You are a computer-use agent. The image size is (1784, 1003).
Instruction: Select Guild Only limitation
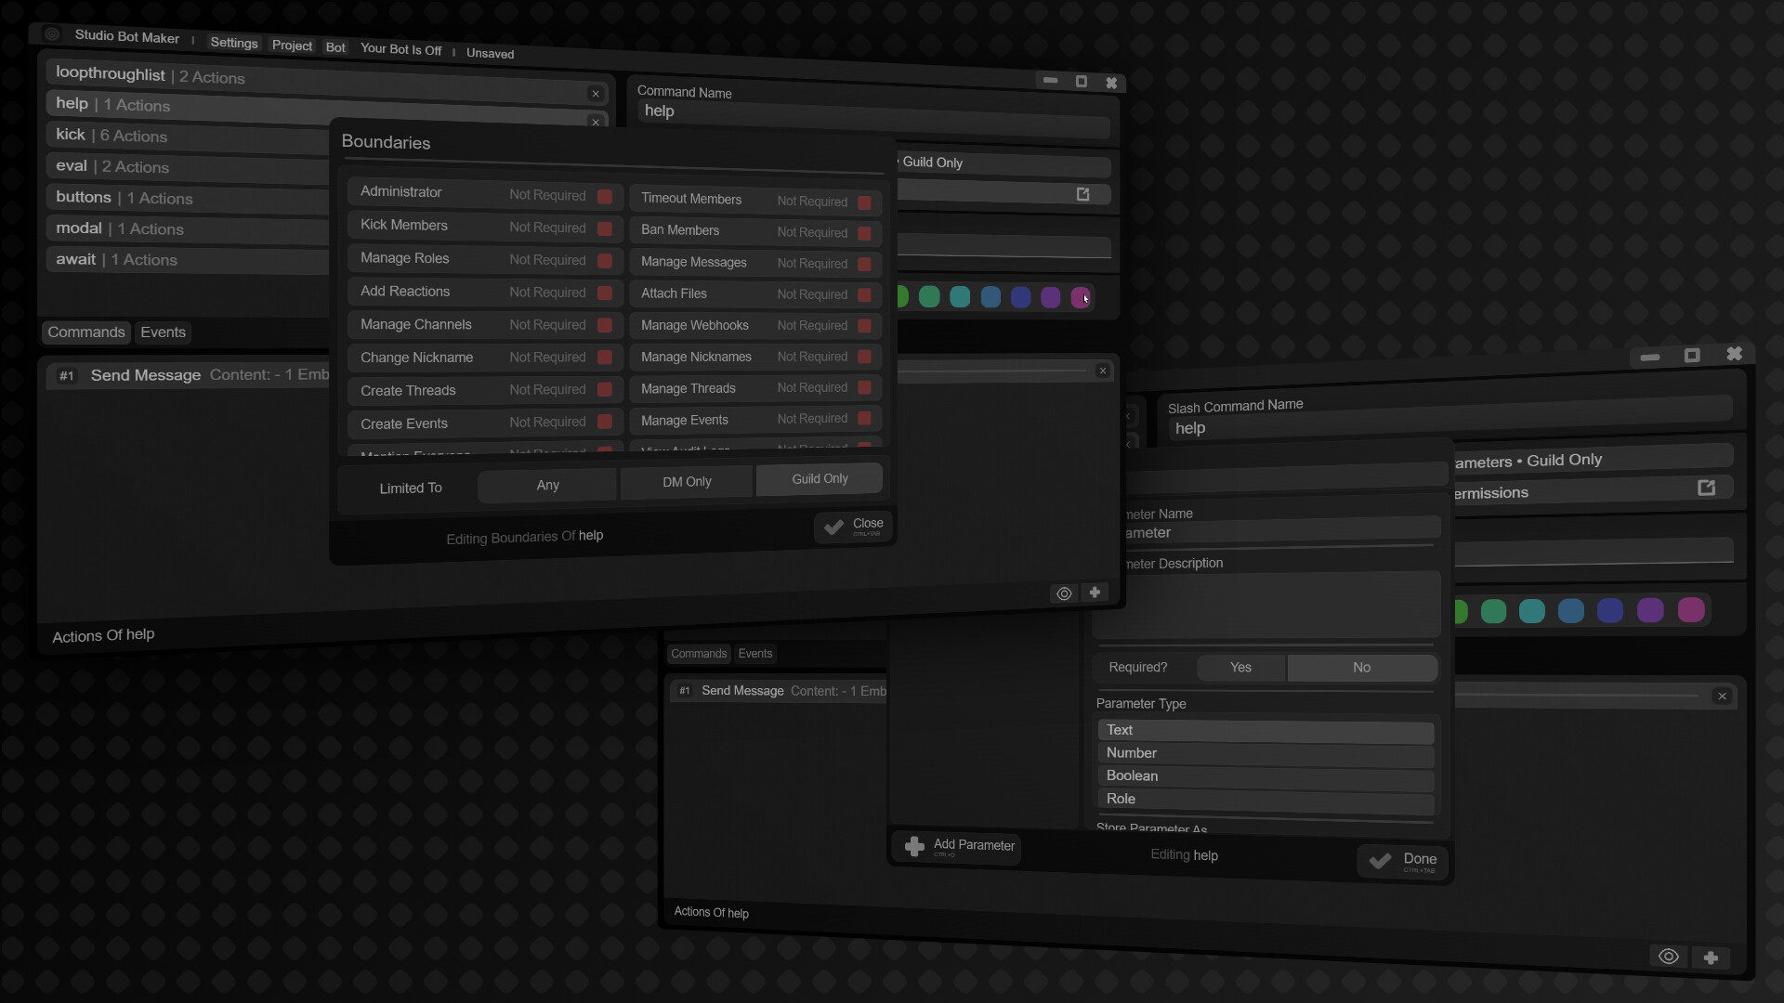(x=820, y=478)
